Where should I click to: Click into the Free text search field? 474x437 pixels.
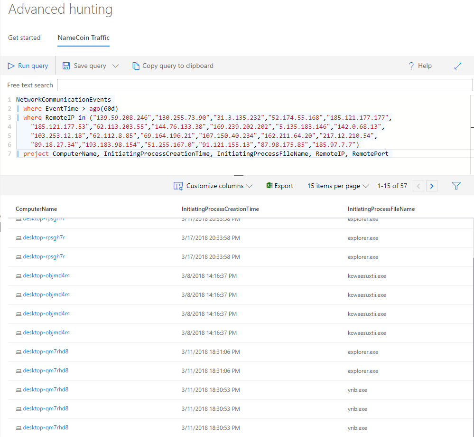click(x=264, y=85)
